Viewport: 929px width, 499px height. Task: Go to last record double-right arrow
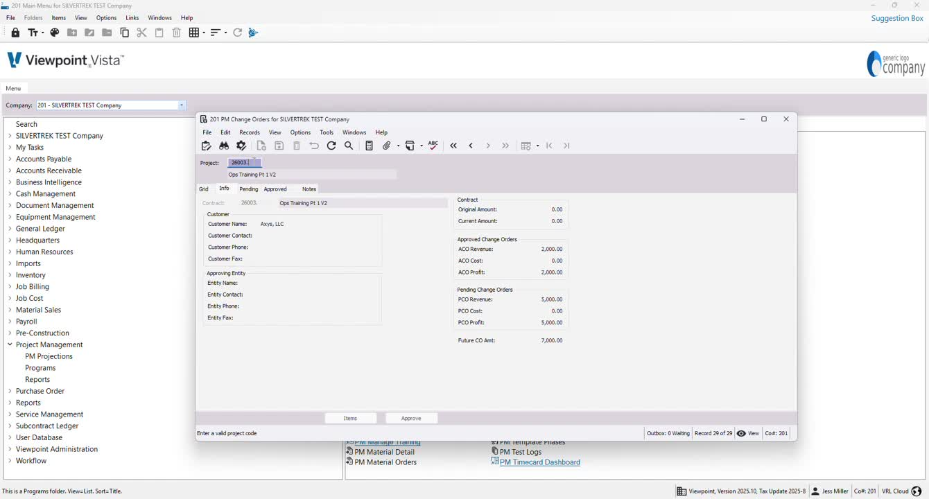point(505,146)
